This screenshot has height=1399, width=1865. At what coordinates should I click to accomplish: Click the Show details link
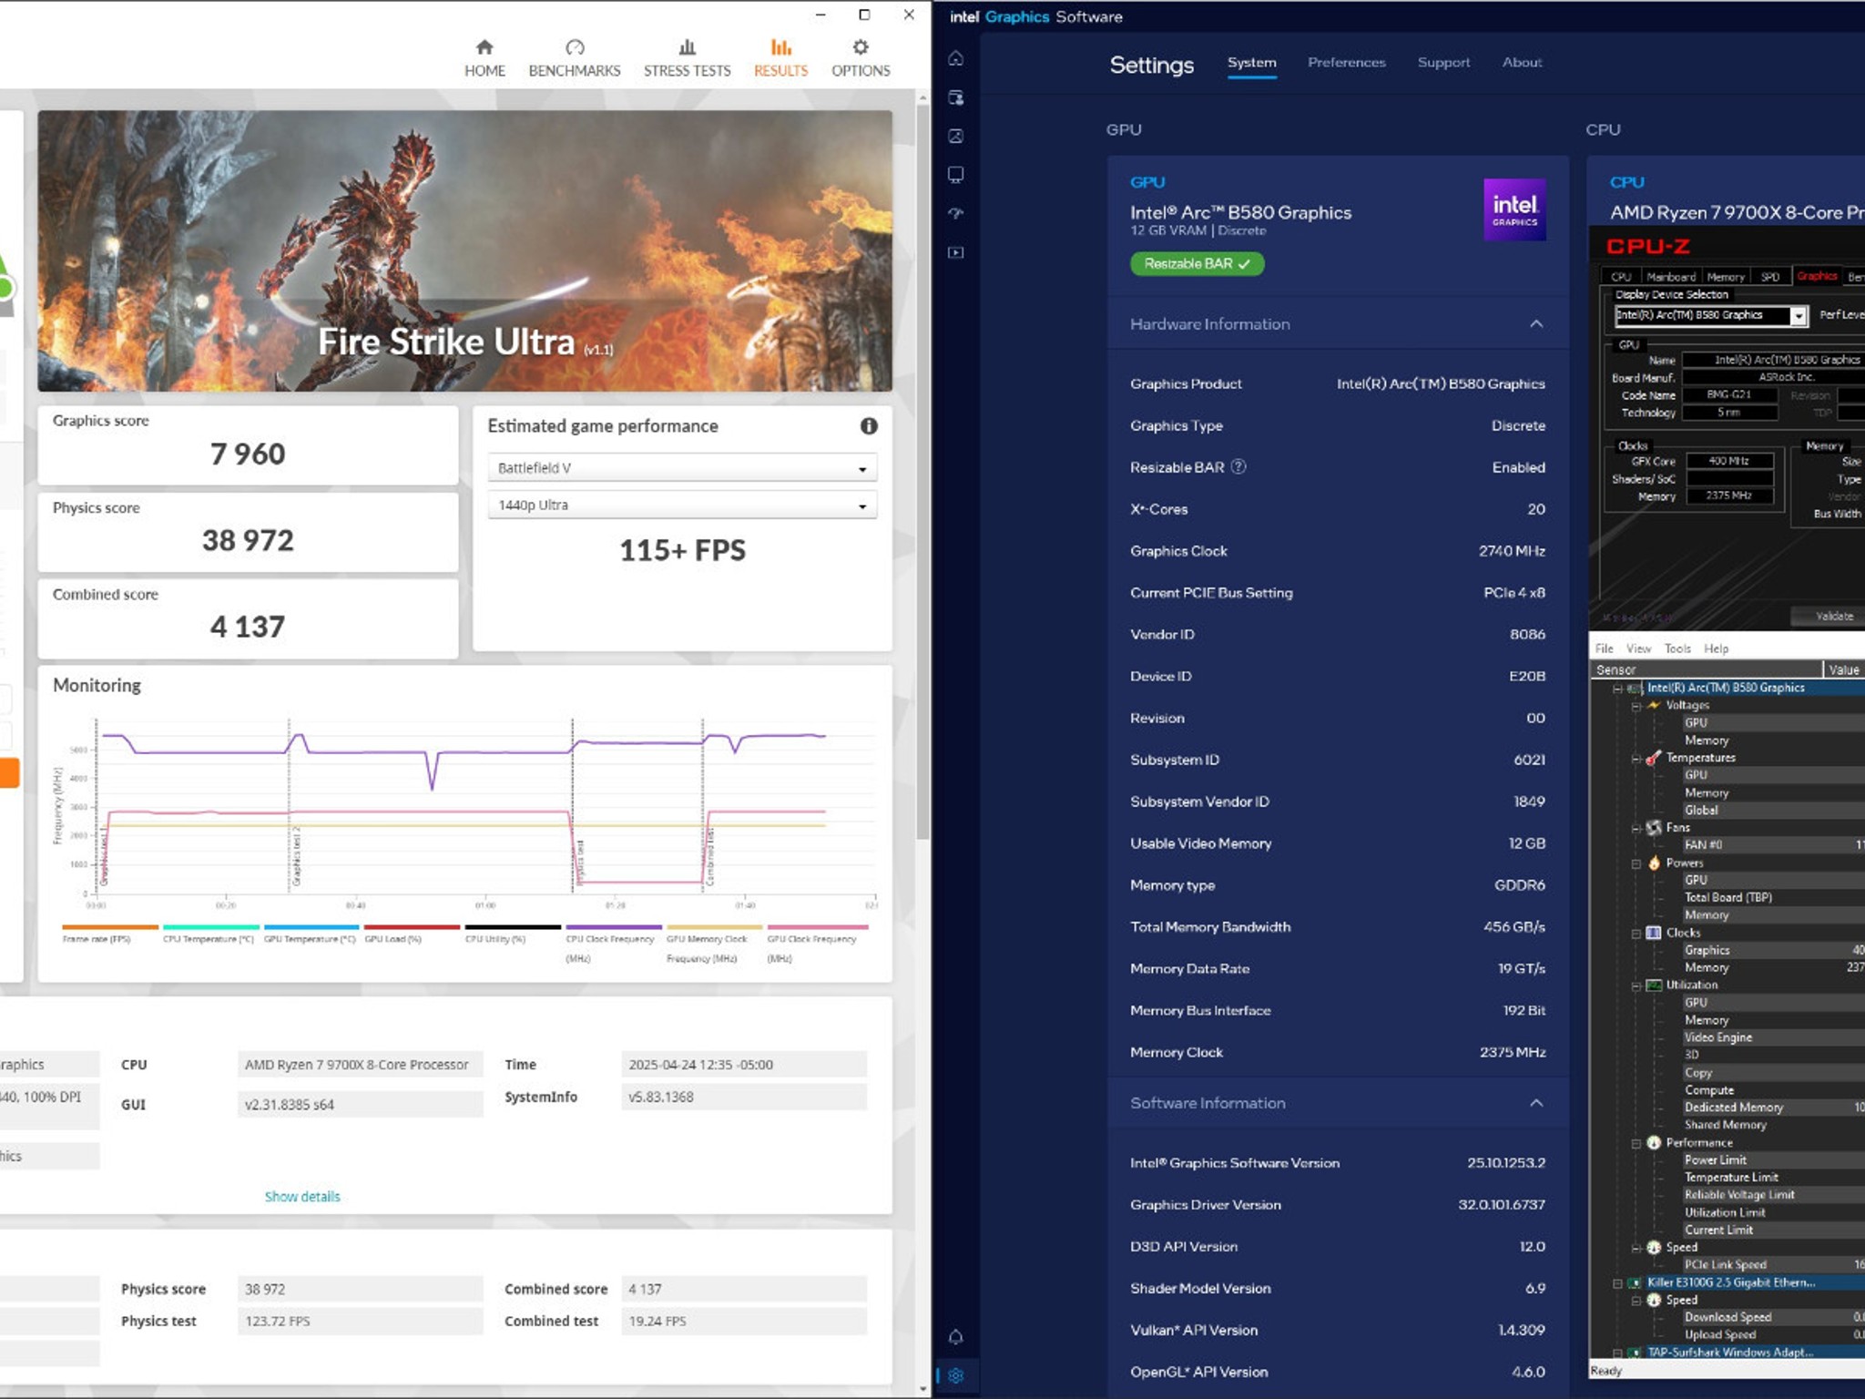pyautogui.click(x=302, y=1196)
